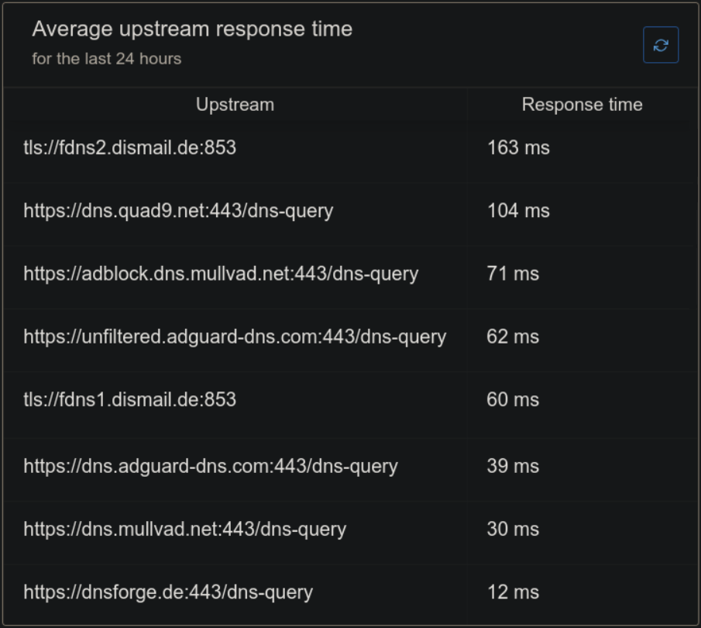Click the 30 ms response time cell
This screenshot has width=701, height=628.
point(513,529)
